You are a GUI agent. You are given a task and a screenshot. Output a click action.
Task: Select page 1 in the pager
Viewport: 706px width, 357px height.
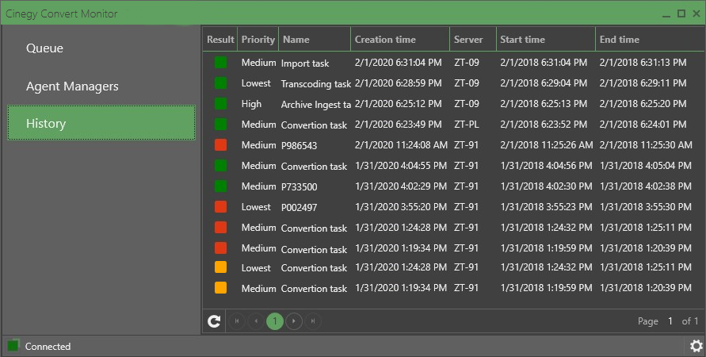click(275, 321)
